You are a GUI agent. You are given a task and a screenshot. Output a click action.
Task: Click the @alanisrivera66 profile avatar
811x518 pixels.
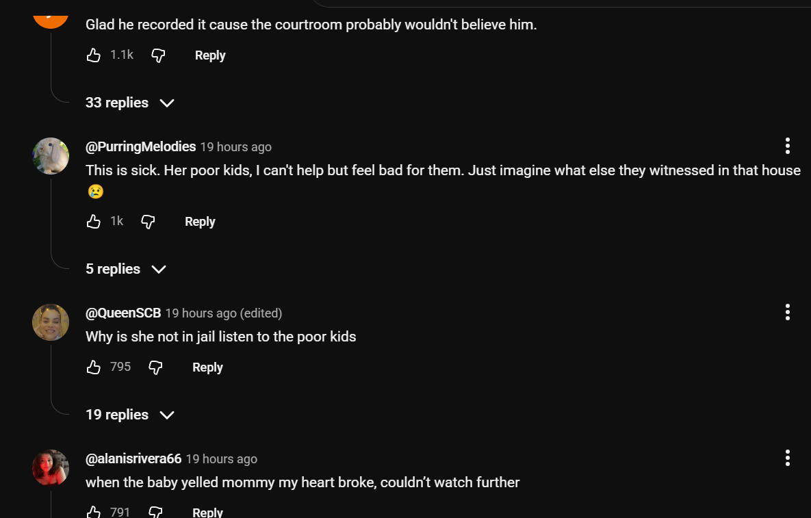click(x=51, y=468)
